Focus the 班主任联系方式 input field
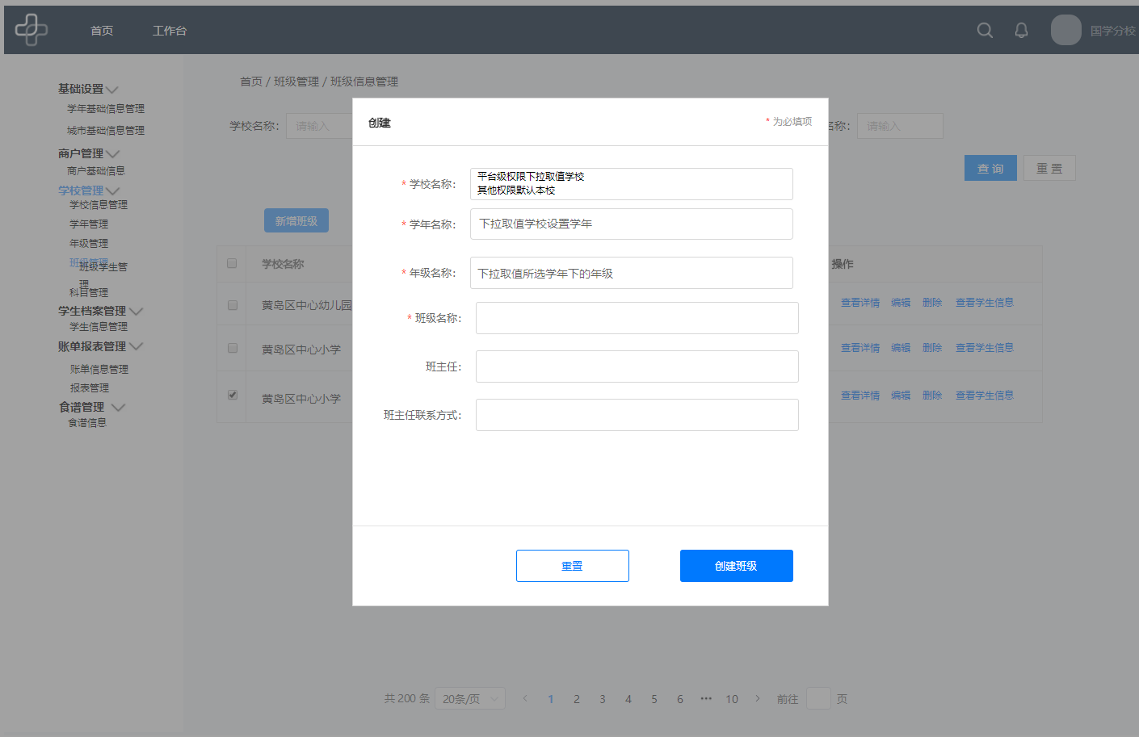Image resolution: width=1139 pixels, height=737 pixels. (x=637, y=415)
